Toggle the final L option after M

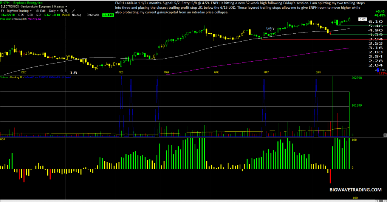click(x=385, y=70)
